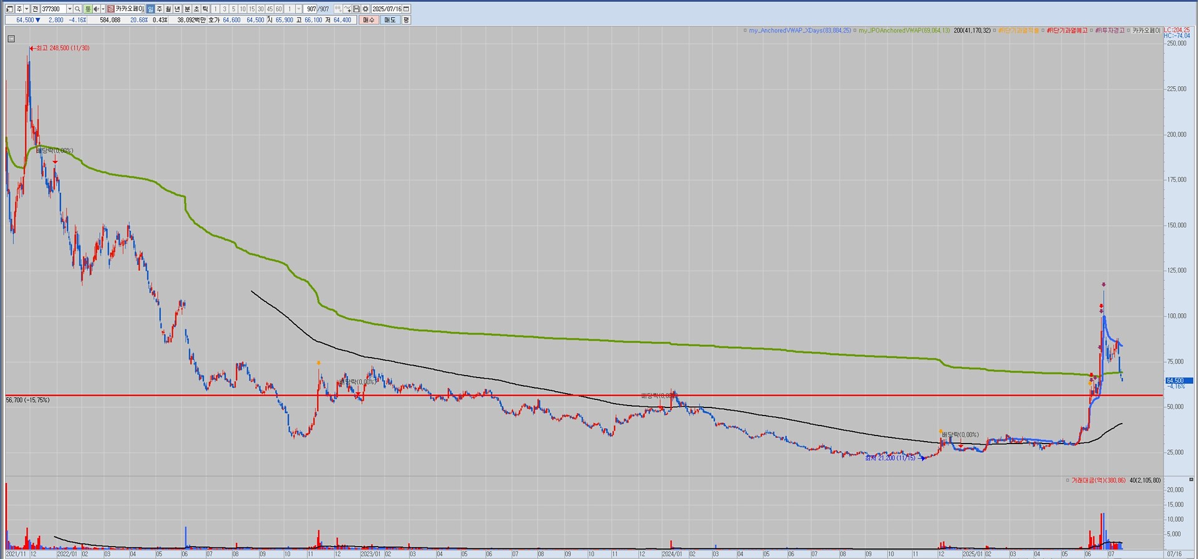Click the stock search magnifier icon

pos(78,9)
